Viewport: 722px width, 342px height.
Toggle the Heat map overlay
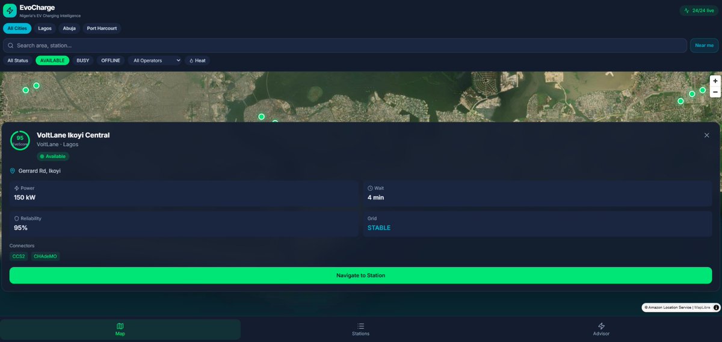pyautogui.click(x=197, y=61)
